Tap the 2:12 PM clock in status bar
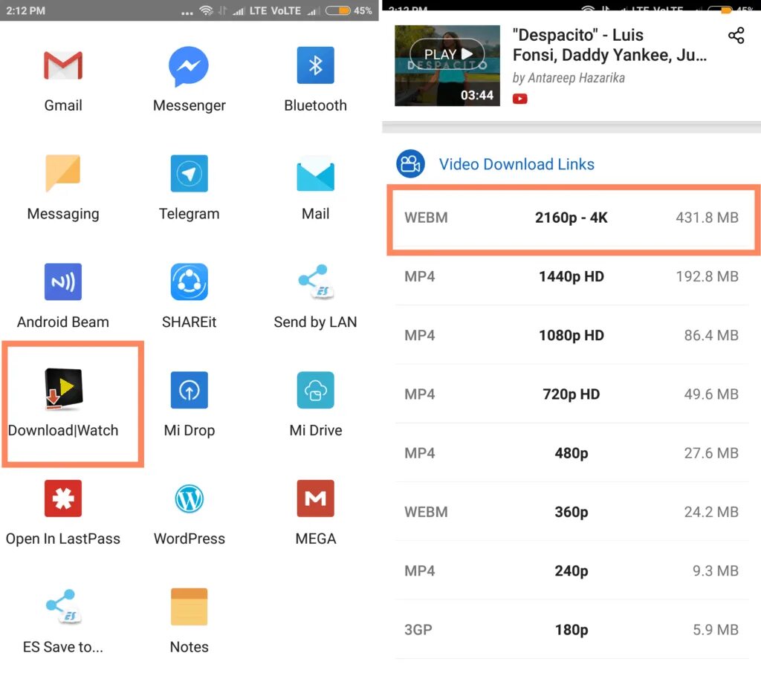This screenshot has height=673, width=761. coord(26,10)
